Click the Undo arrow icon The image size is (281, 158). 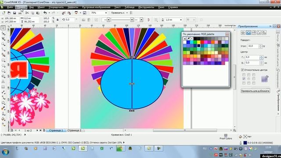click(x=45, y=13)
